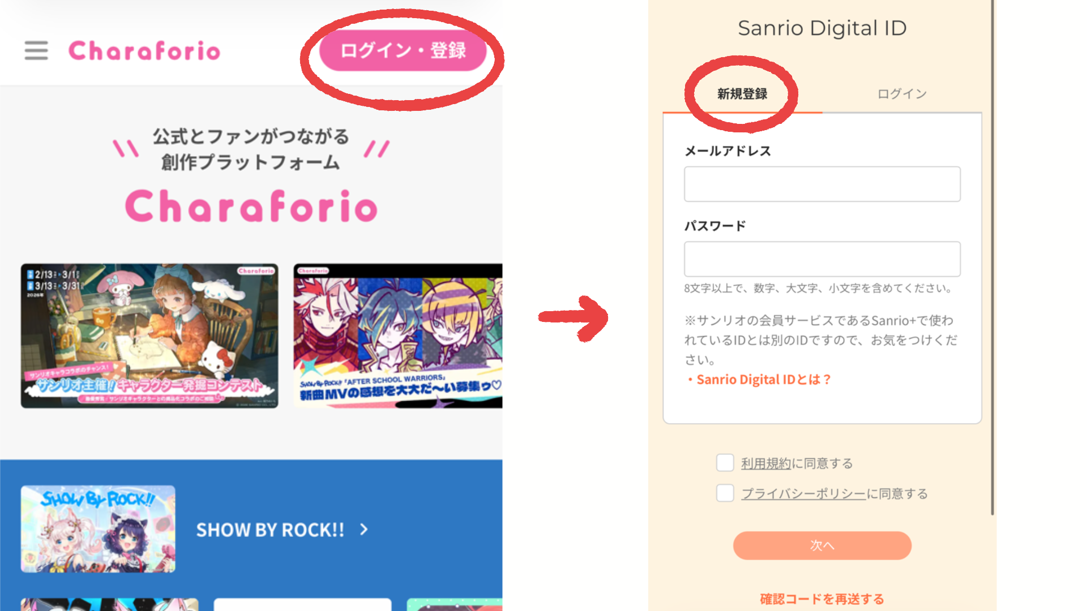Open the hamburger menu icon
The image size is (1087, 611).
[x=36, y=50]
